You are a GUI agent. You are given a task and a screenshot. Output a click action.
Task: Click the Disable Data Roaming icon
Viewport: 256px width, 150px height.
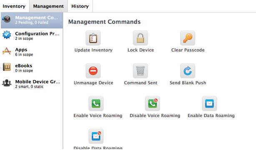coord(96,136)
